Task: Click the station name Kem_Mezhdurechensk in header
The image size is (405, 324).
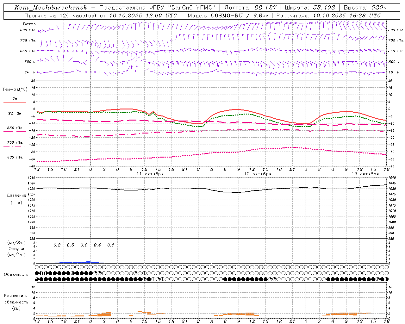Action: click(x=51, y=8)
